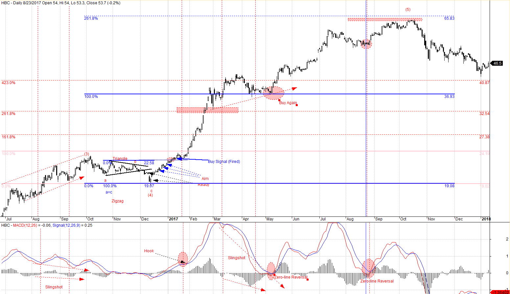Click the "Hook" label in MACD pane

[149, 251]
